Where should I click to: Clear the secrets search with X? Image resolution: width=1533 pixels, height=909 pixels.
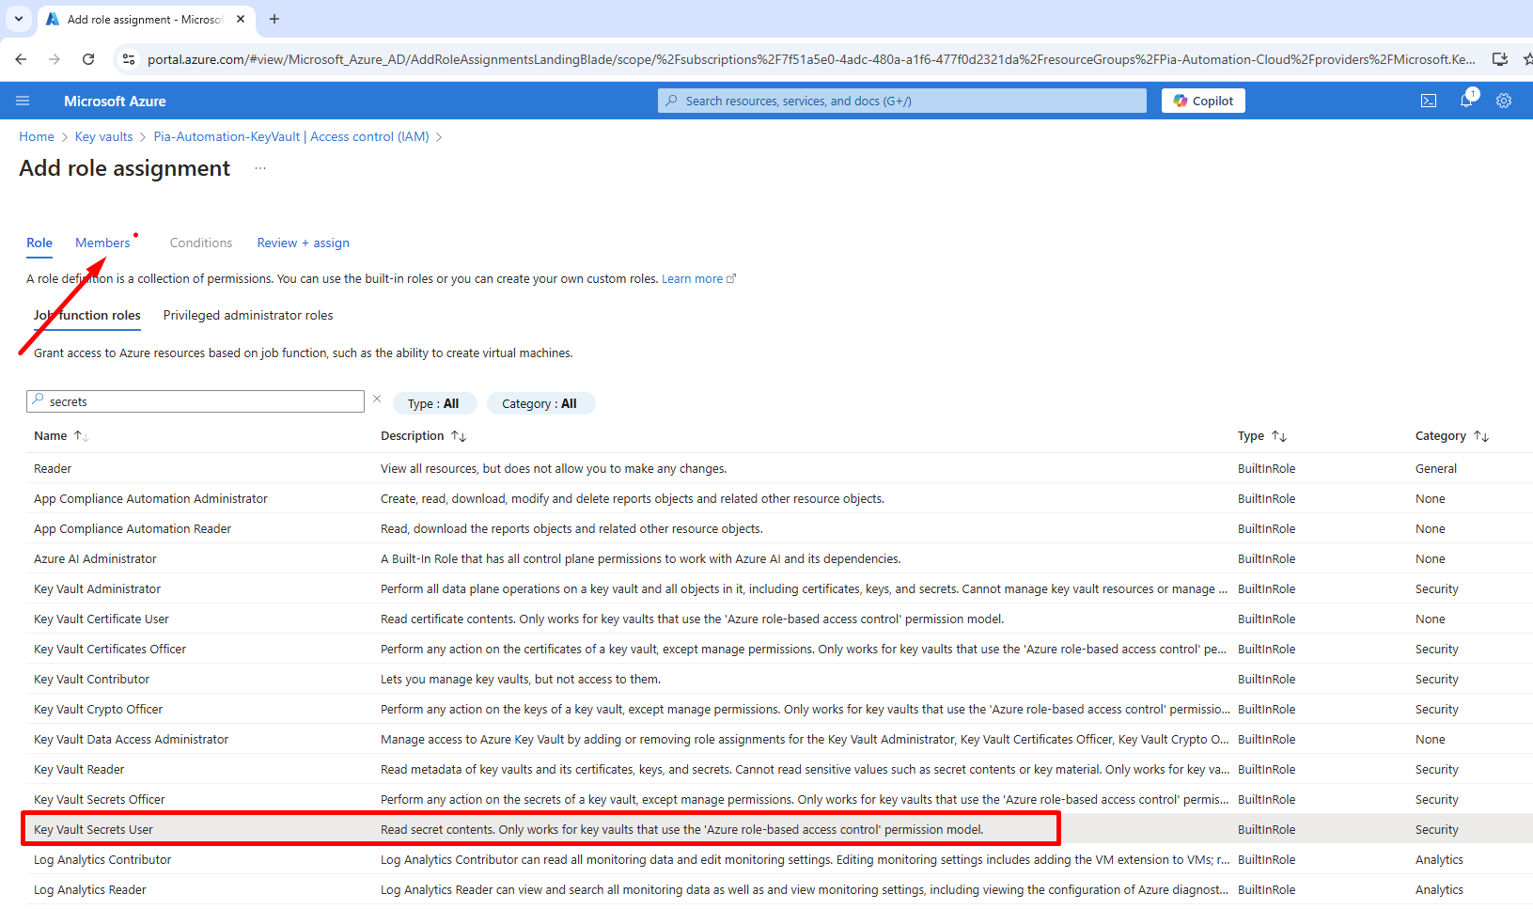[377, 400]
